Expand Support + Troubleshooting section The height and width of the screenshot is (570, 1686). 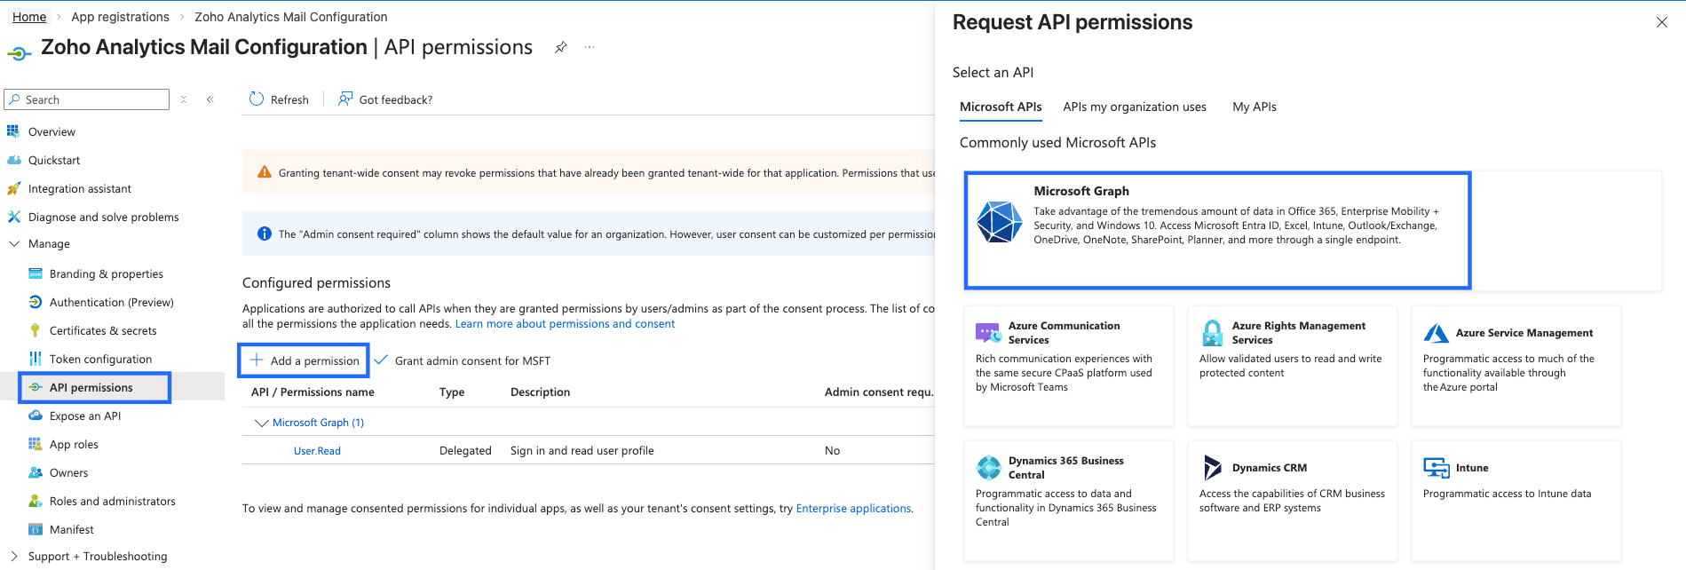coord(14,557)
